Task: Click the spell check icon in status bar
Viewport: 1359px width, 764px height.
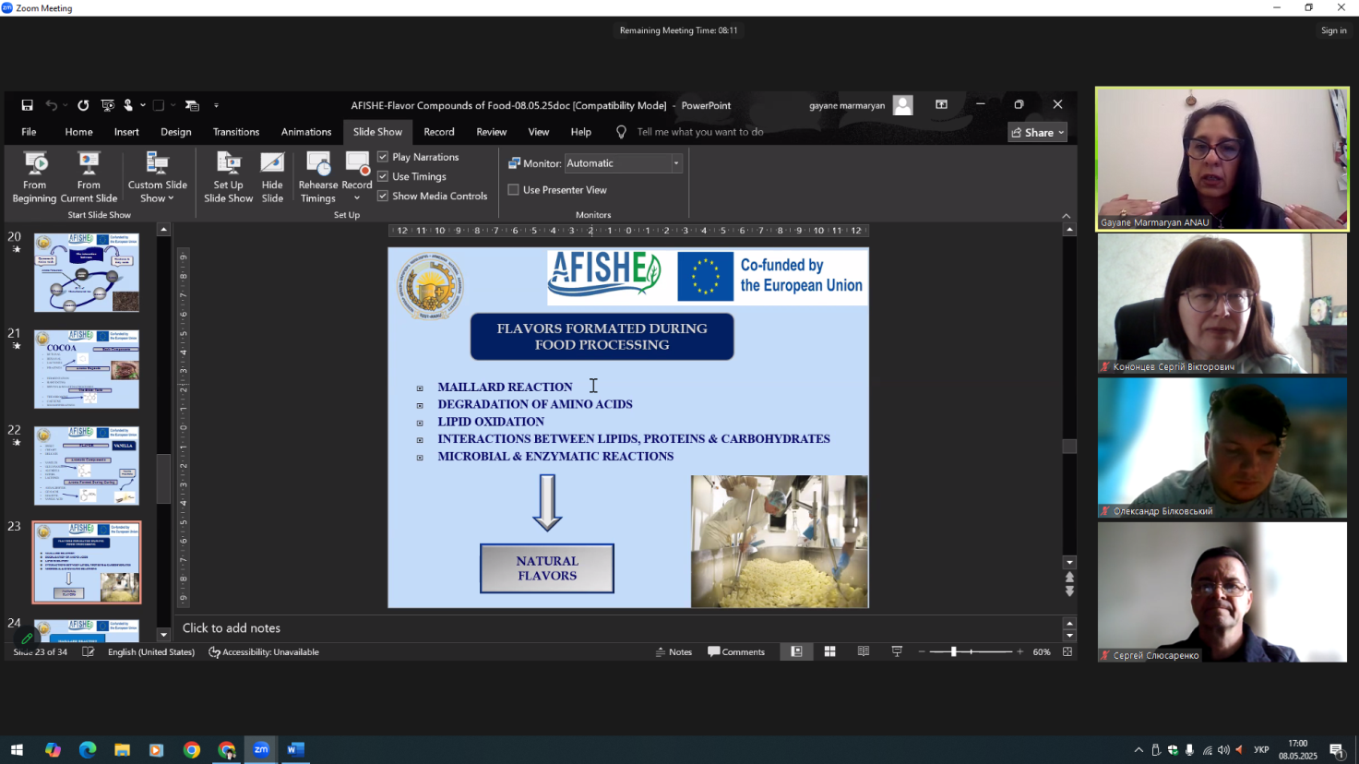Action: tap(88, 651)
